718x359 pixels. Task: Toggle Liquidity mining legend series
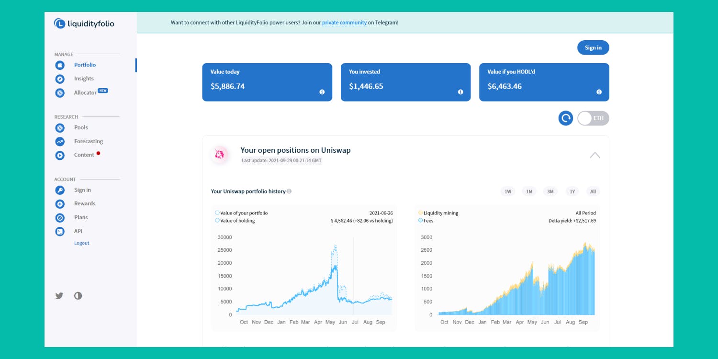click(438, 213)
